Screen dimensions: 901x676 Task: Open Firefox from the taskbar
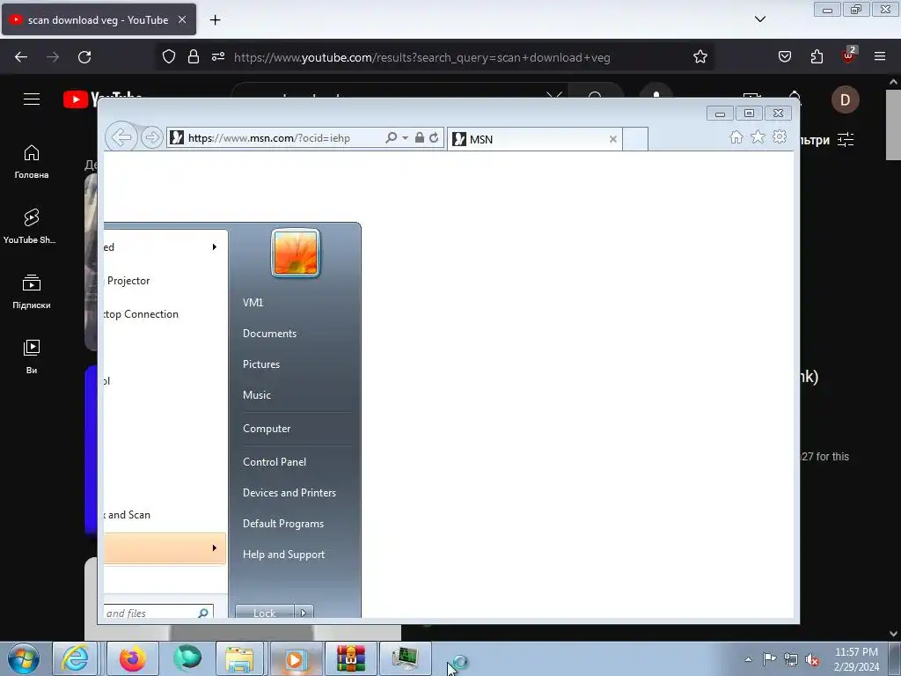click(132, 658)
